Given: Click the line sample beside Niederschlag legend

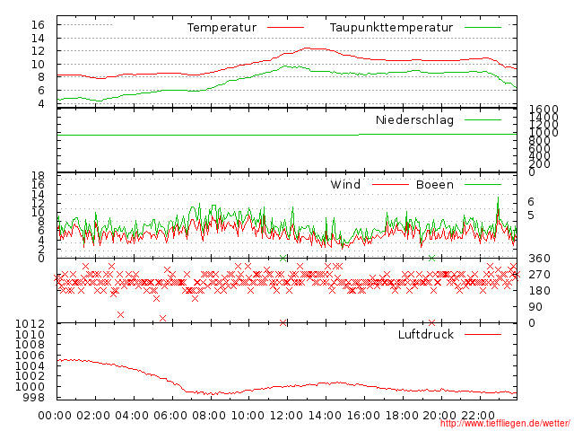Looking at the screenshot, I should pos(483,119).
